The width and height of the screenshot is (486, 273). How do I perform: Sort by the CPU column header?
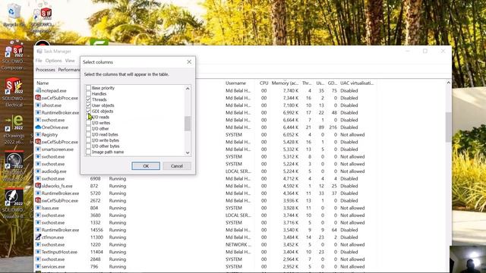coord(264,83)
